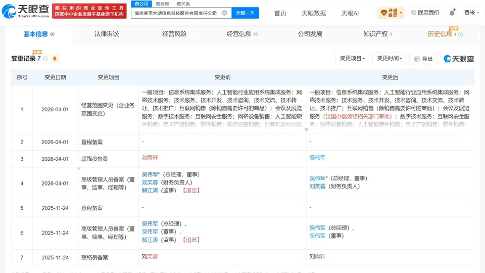Click the 天眼一下 search button
485x273 pixels.
pos(245,13)
